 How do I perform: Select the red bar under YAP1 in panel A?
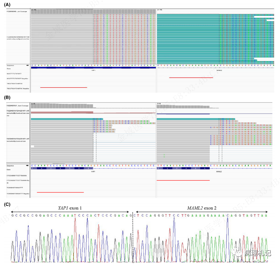(x=63, y=87)
